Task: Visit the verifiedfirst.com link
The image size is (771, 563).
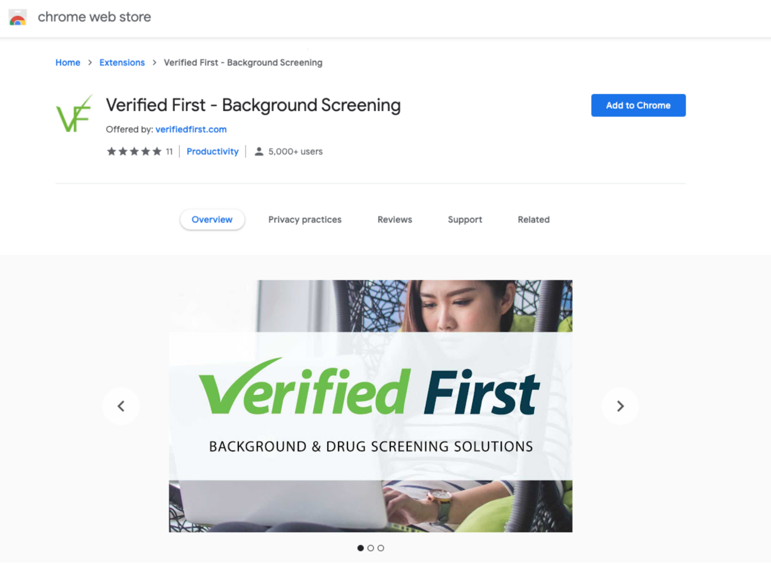Action: pos(191,129)
